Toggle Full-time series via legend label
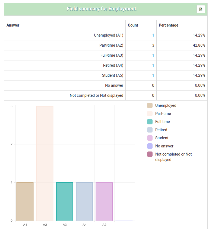Viewport: 212px width, 229px height. coord(162,122)
